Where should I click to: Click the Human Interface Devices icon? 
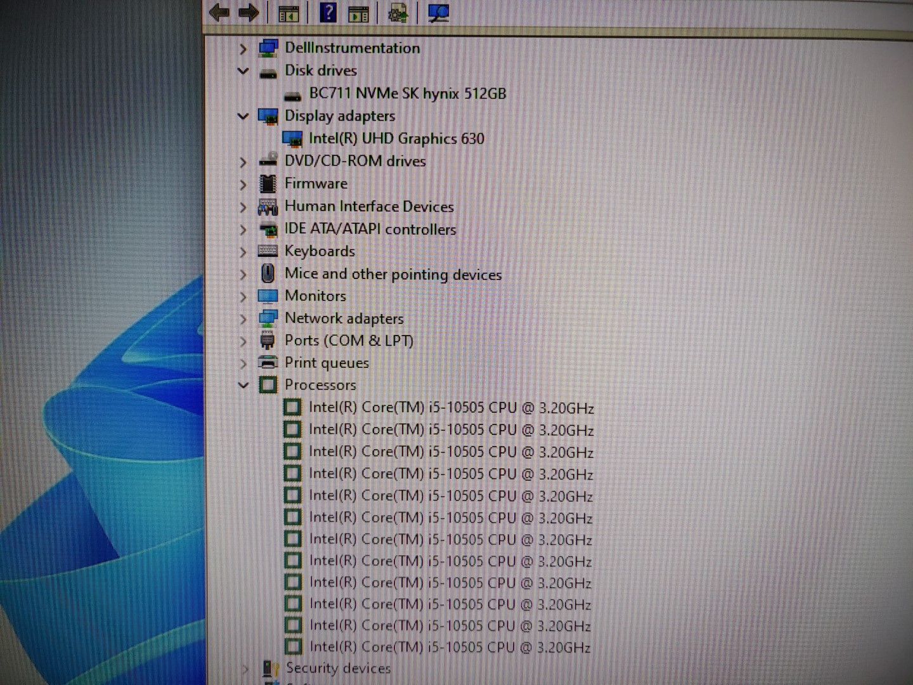point(268,207)
